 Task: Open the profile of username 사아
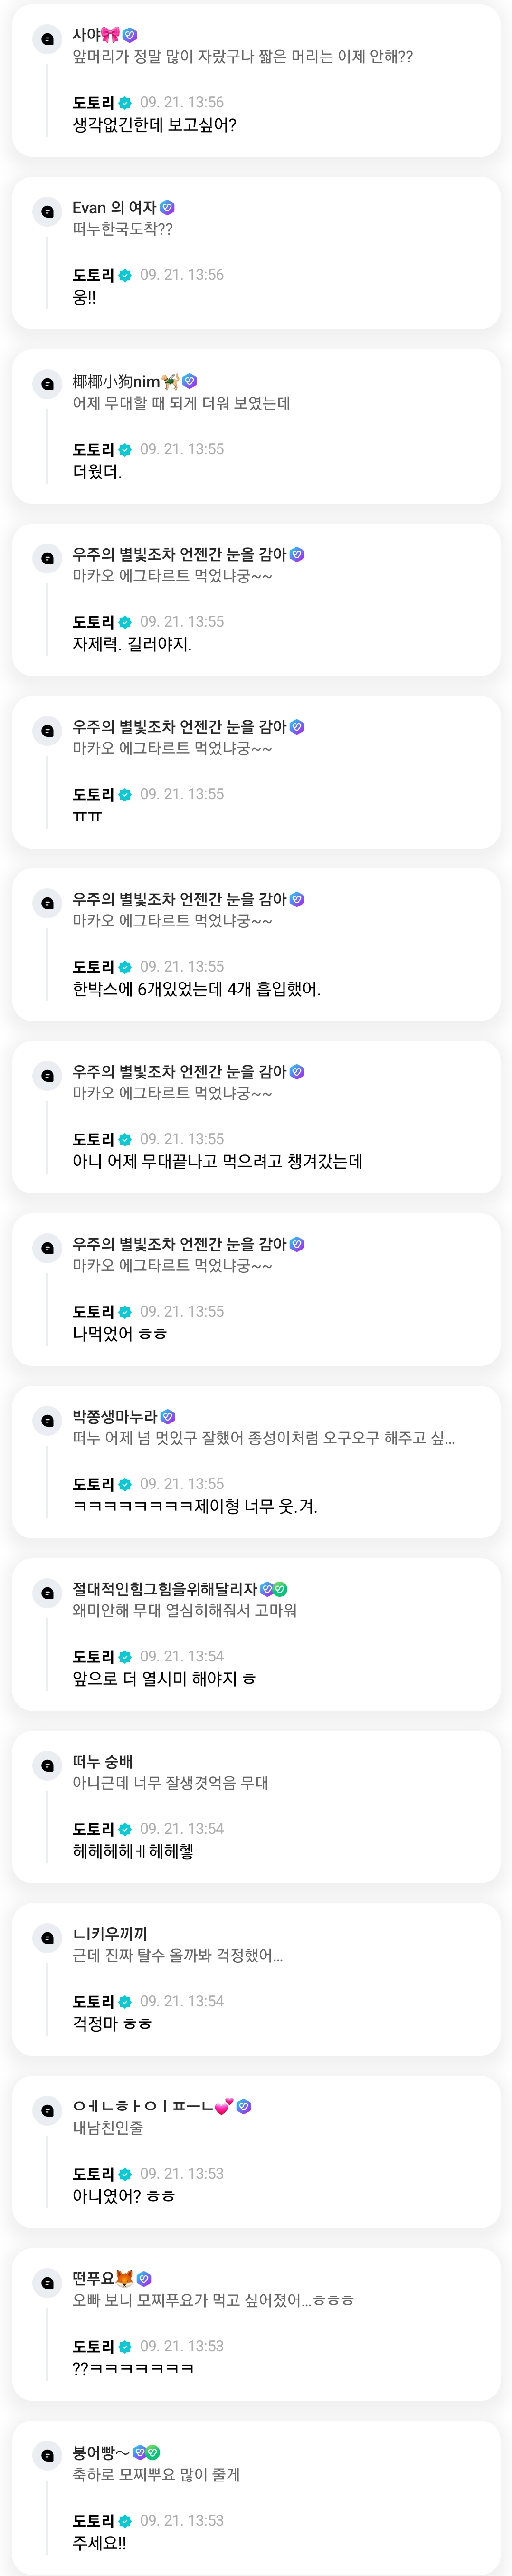86,35
